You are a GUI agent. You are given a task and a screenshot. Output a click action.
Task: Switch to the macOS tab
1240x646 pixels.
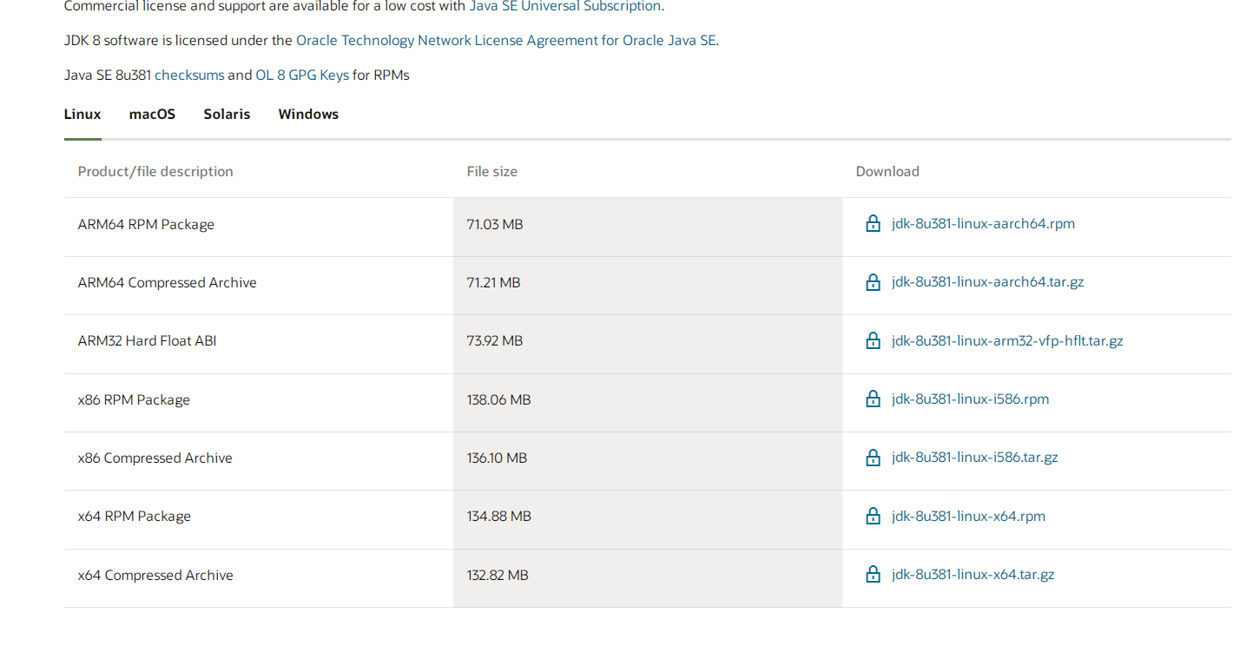pos(152,115)
